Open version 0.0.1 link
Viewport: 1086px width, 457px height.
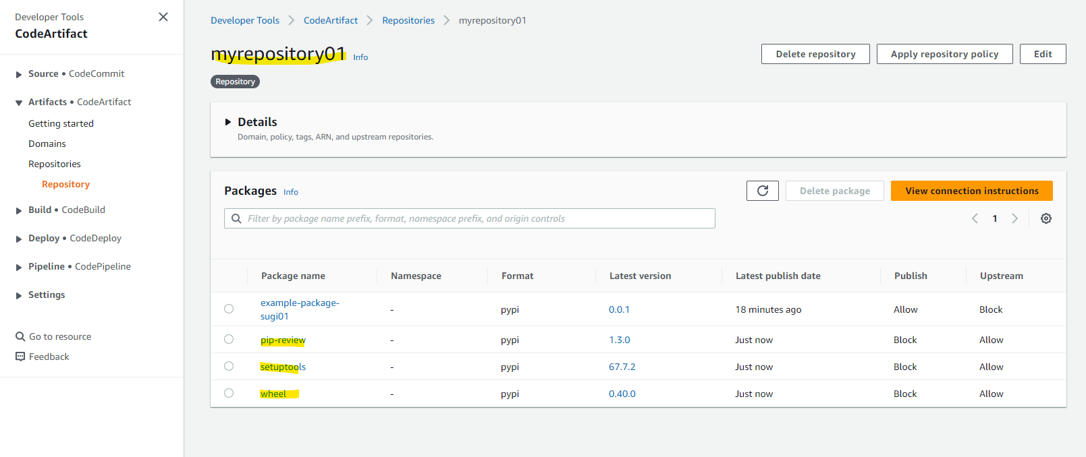(x=619, y=309)
